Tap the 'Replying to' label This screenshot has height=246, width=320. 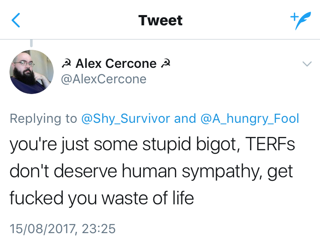43,118
